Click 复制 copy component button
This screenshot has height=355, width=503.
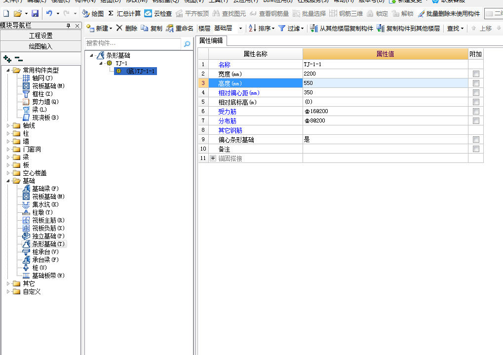click(152, 28)
